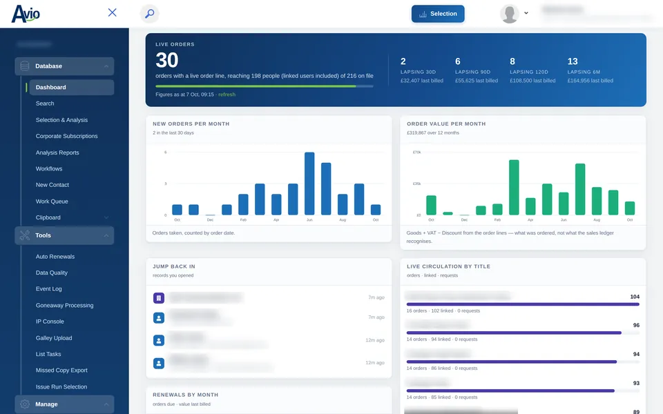Open Work Queue
The width and height of the screenshot is (663, 414).
[x=52, y=201]
